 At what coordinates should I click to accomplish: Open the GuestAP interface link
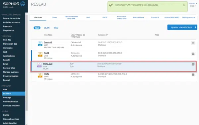tap(48, 42)
